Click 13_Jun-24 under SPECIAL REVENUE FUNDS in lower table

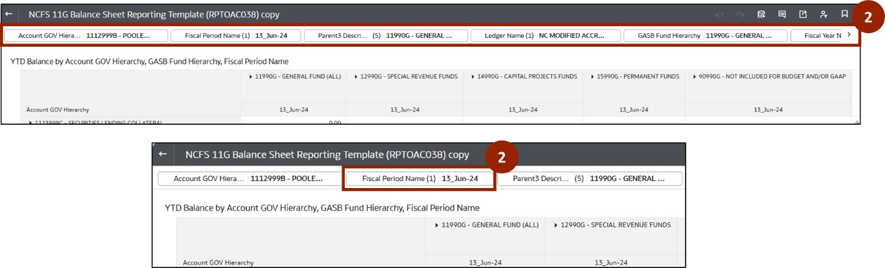coord(611,262)
